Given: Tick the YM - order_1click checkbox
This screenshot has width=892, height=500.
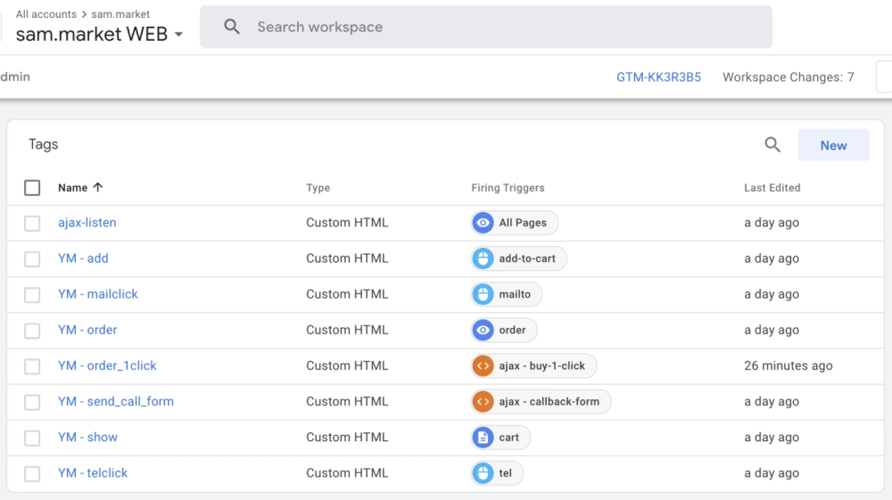Looking at the screenshot, I should 32,365.
